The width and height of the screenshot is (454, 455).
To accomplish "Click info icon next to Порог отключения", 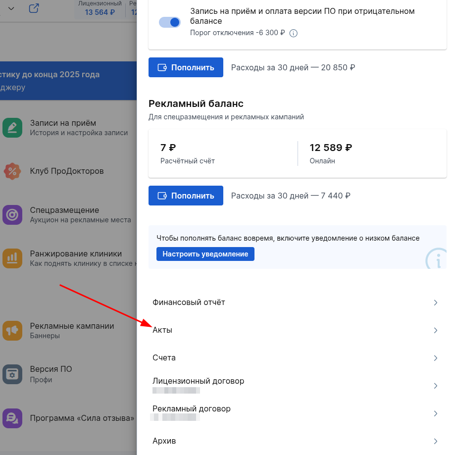I will point(293,33).
